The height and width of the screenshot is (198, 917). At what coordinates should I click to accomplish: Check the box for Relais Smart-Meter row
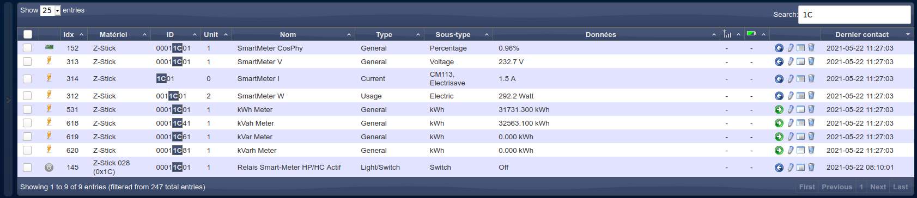27,168
